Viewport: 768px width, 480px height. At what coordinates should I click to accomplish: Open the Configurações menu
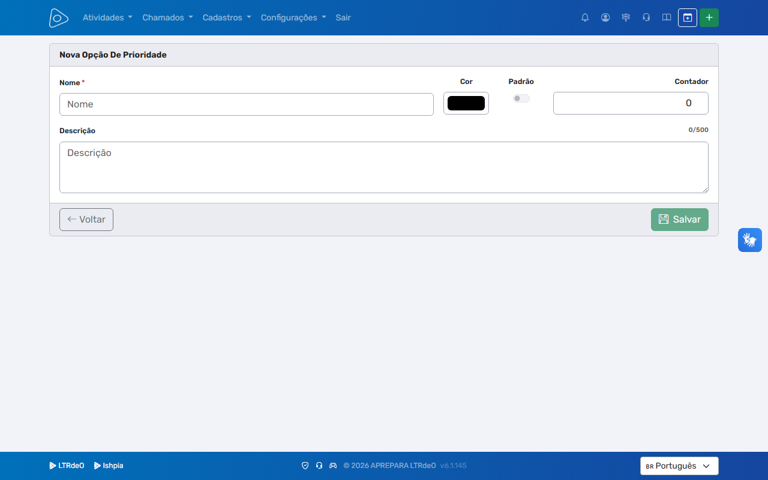(x=293, y=17)
